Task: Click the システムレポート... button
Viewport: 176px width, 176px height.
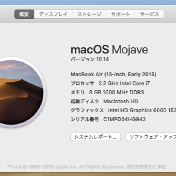Action: pos(95,137)
